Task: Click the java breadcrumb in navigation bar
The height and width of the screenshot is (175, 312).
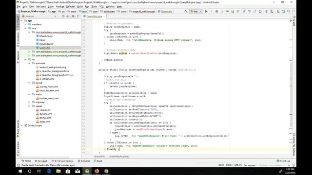Action: click(x=83, y=12)
